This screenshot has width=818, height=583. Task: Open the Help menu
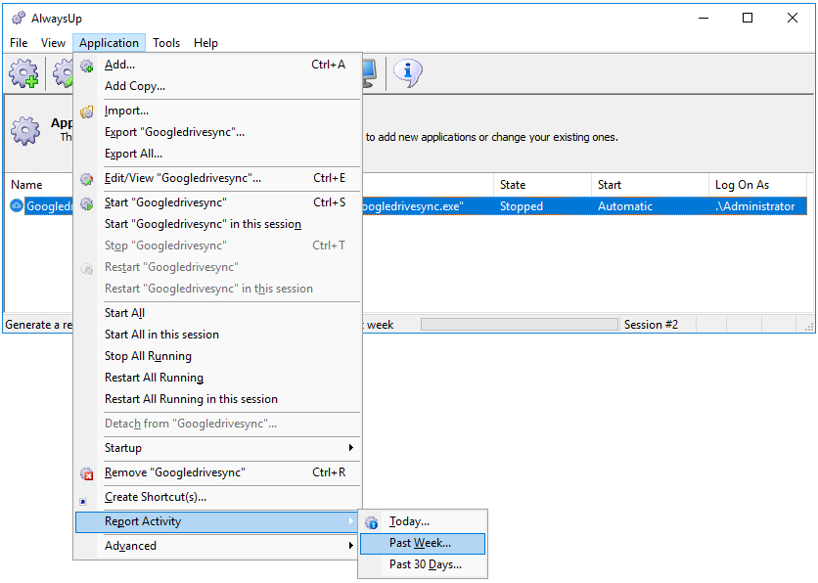205,43
